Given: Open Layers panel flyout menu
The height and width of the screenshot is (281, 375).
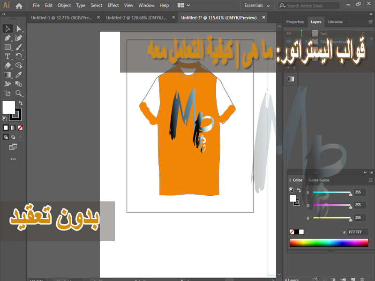Looking at the screenshot, I should click(370, 22).
